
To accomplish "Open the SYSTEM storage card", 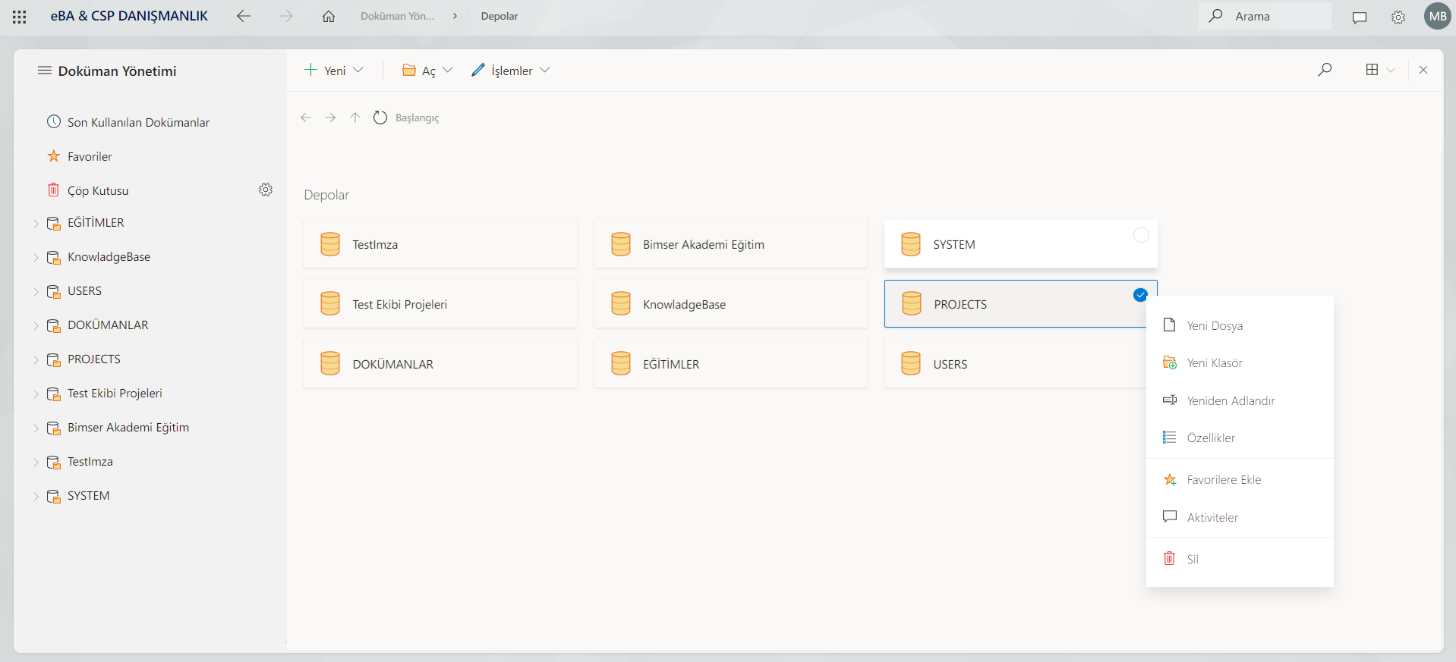I will (1021, 244).
